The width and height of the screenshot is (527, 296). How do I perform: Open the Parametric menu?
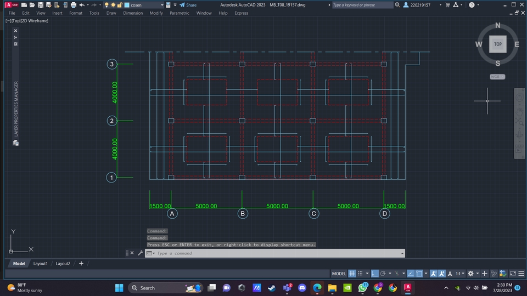[180, 13]
